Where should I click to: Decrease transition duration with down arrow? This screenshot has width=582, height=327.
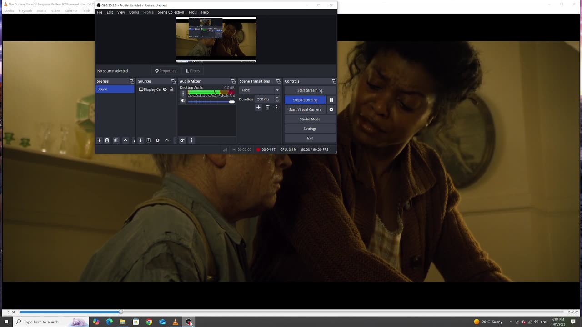pos(277,101)
